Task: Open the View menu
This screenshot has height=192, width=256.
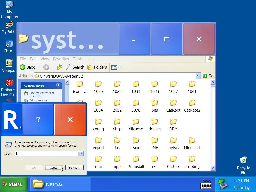Action: [x=45, y=59]
